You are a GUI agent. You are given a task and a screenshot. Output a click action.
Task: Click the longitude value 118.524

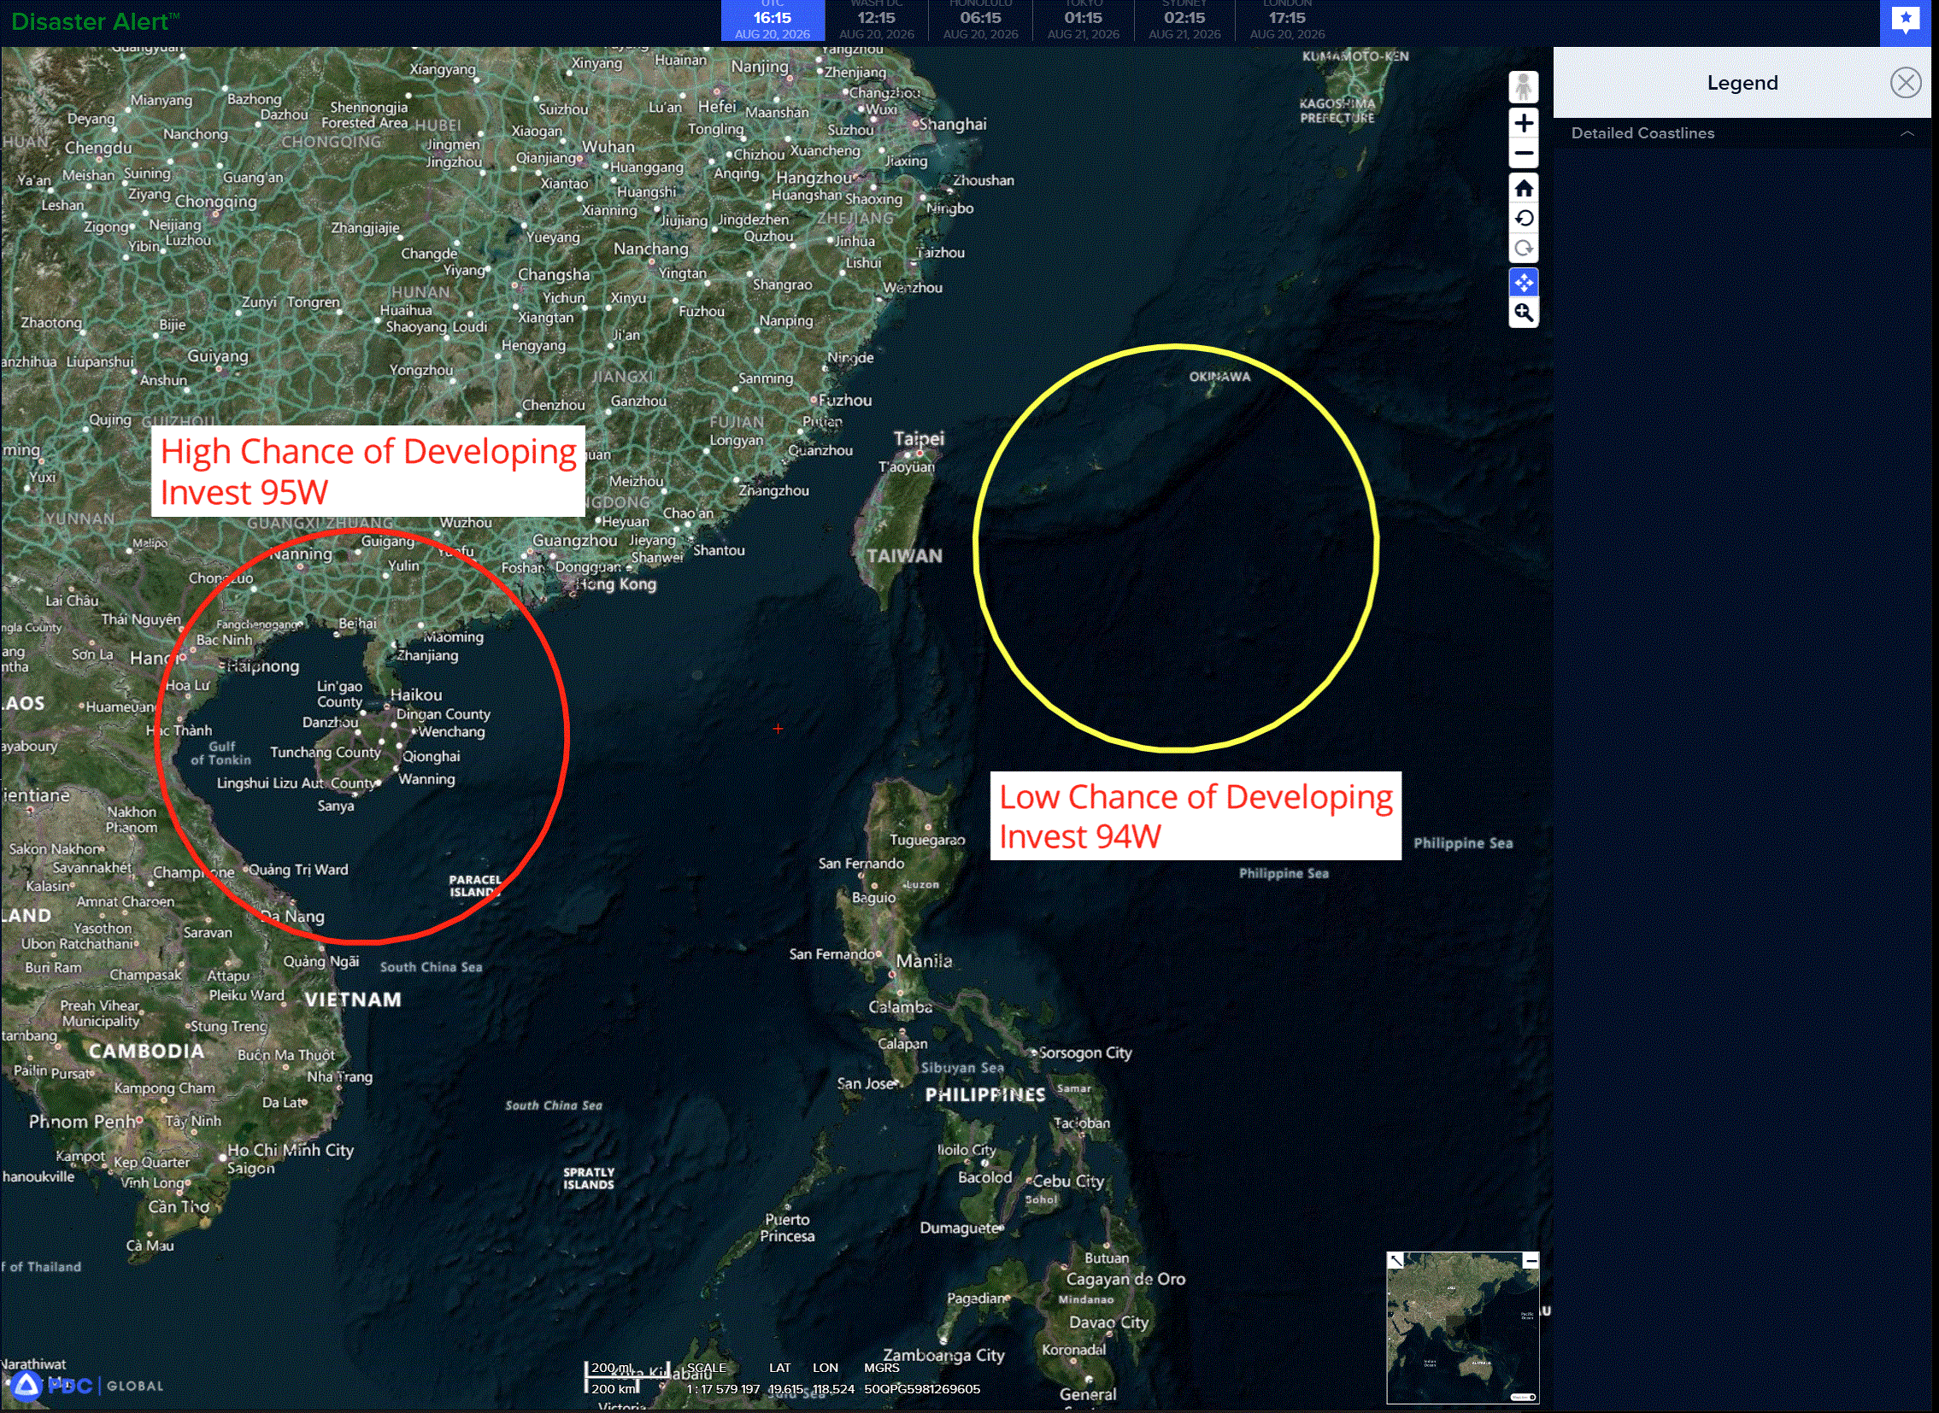(832, 1389)
